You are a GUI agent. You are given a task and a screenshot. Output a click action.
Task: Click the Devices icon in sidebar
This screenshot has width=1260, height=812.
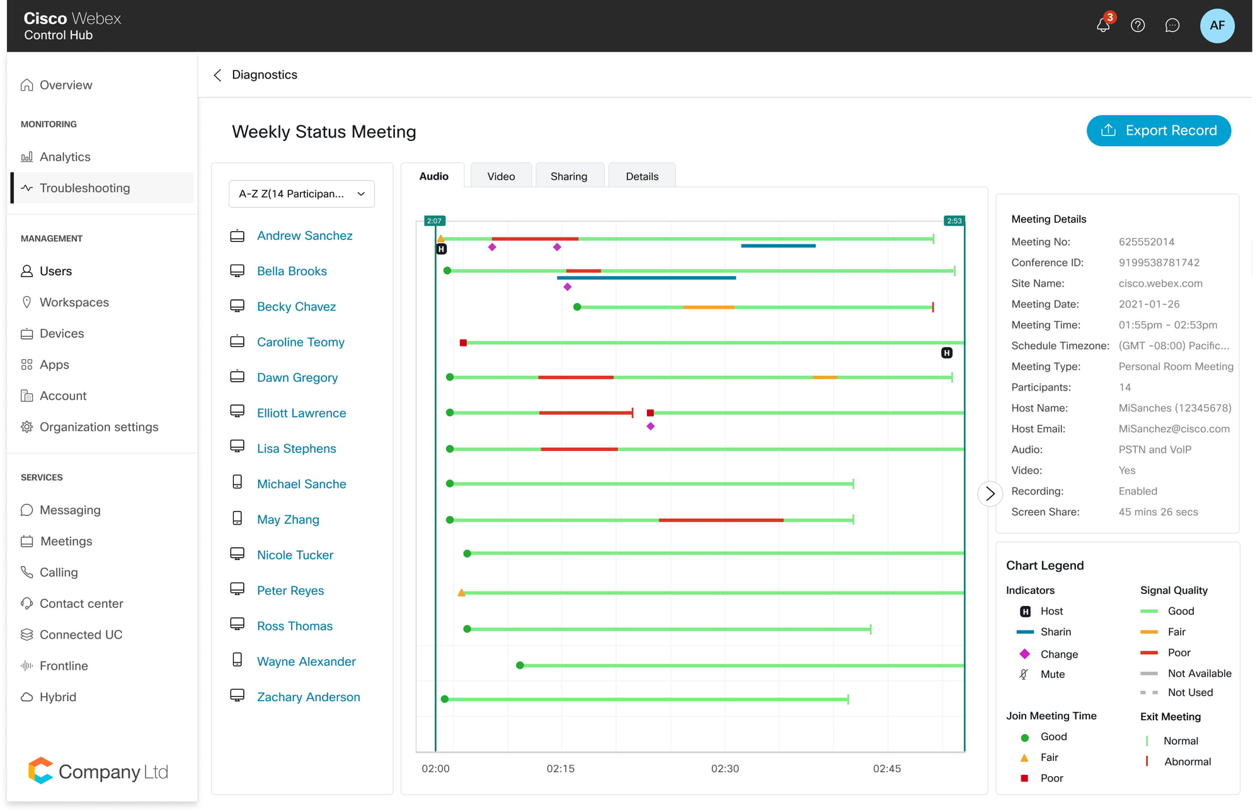(x=26, y=334)
